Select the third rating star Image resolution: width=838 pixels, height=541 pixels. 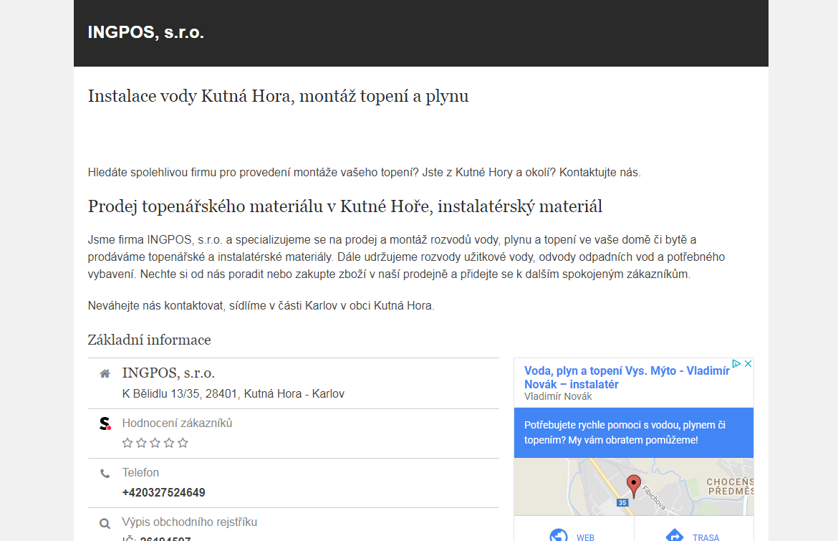point(155,443)
